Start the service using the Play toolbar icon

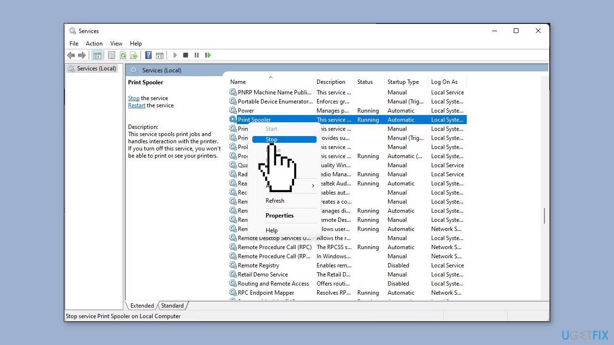(x=175, y=55)
